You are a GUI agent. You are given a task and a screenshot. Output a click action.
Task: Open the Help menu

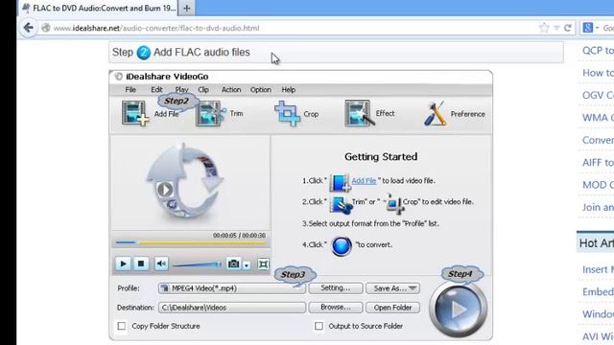288,89
